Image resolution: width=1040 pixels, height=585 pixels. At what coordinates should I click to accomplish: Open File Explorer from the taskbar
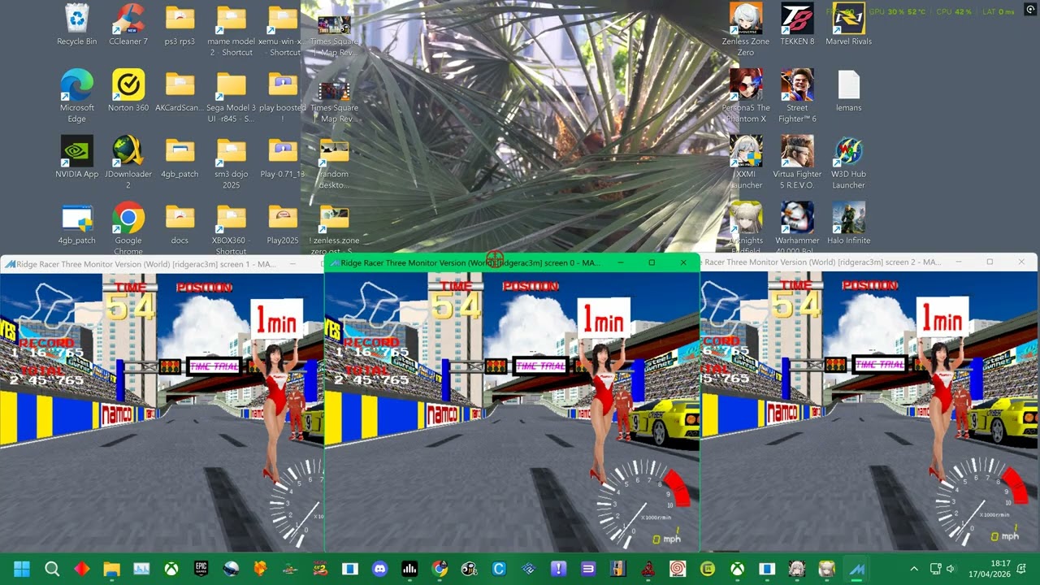point(111,569)
